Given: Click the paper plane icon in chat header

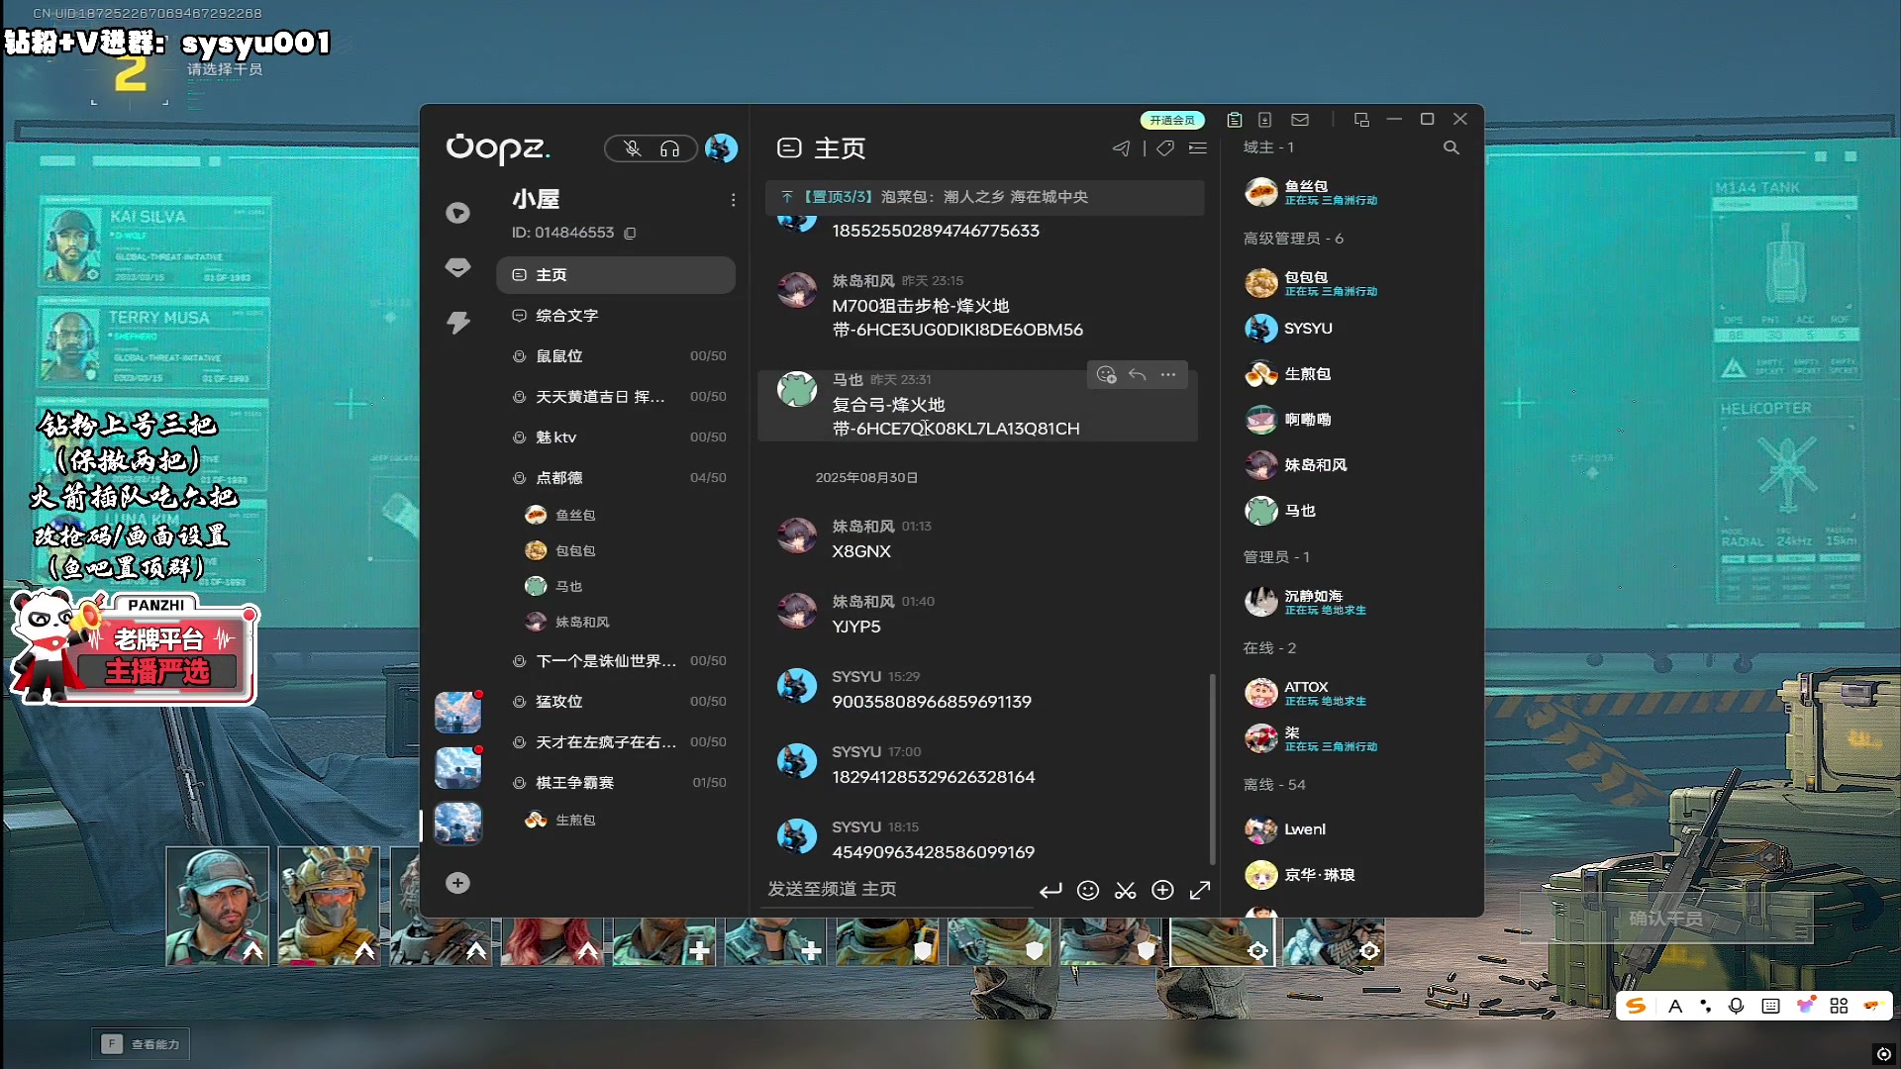Looking at the screenshot, I should point(1121,148).
